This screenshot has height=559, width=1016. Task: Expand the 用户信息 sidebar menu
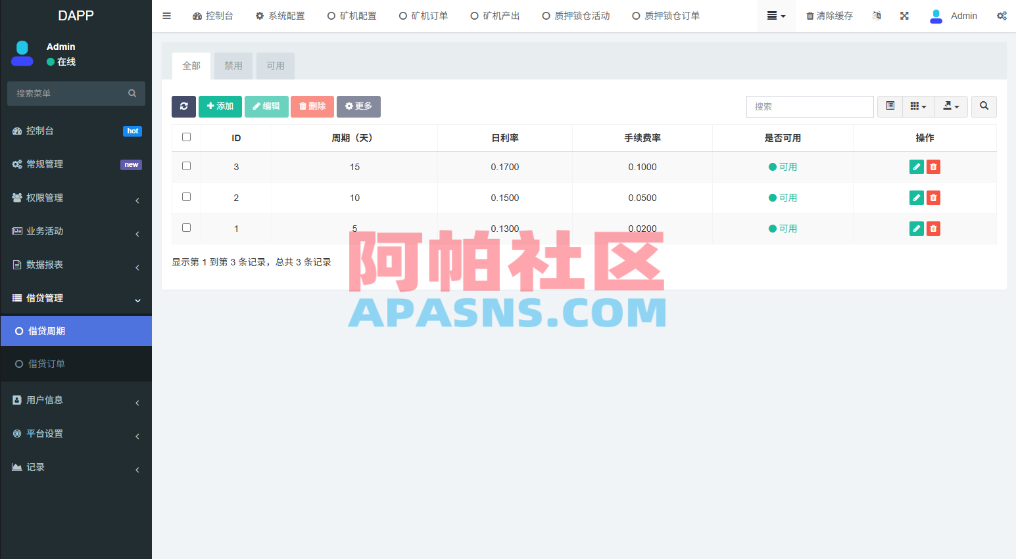[x=76, y=400]
